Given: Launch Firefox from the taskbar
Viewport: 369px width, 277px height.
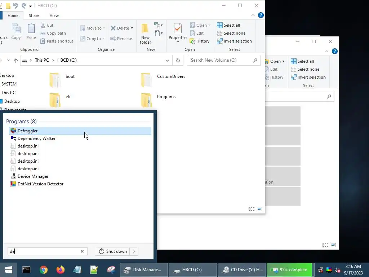Looking at the screenshot, I should pos(61,270).
